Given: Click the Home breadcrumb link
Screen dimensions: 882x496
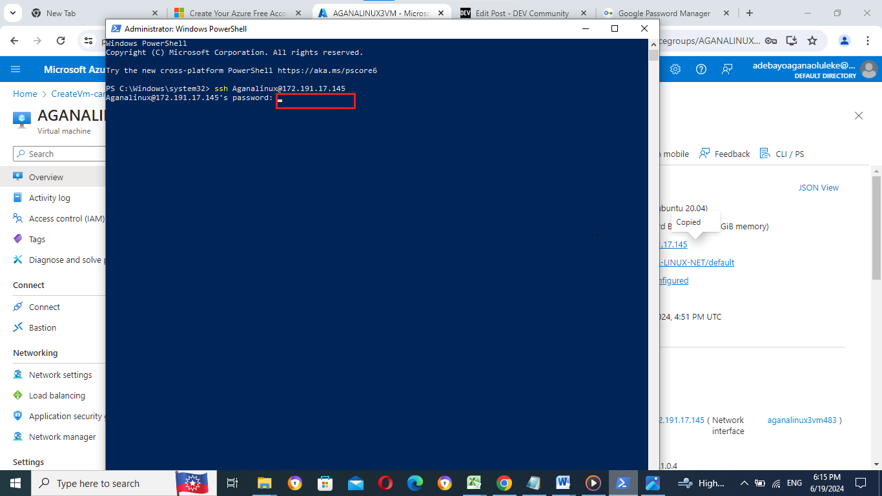Looking at the screenshot, I should 25,94.
